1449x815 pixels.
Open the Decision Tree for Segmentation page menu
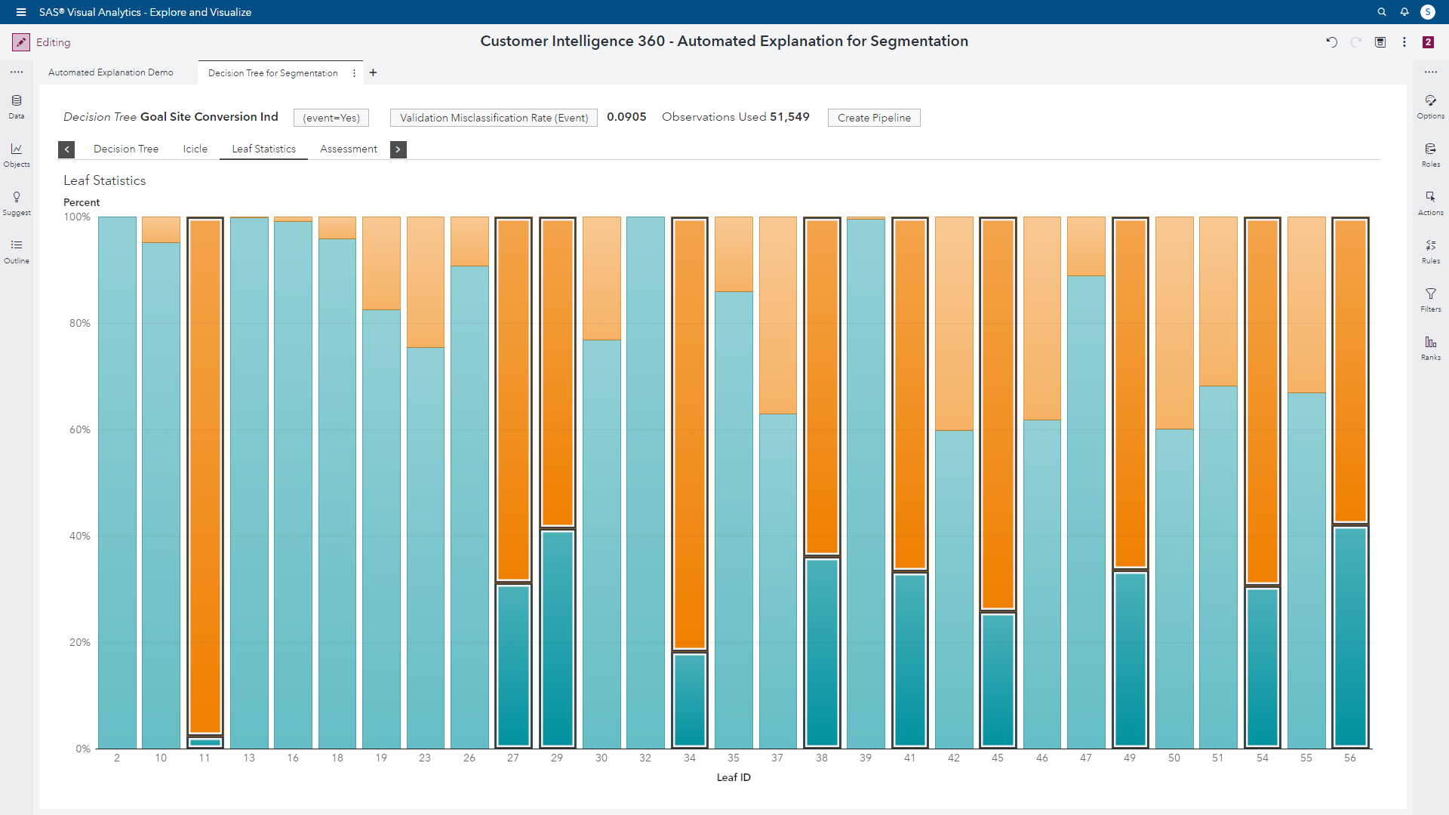tap(354, 73)
